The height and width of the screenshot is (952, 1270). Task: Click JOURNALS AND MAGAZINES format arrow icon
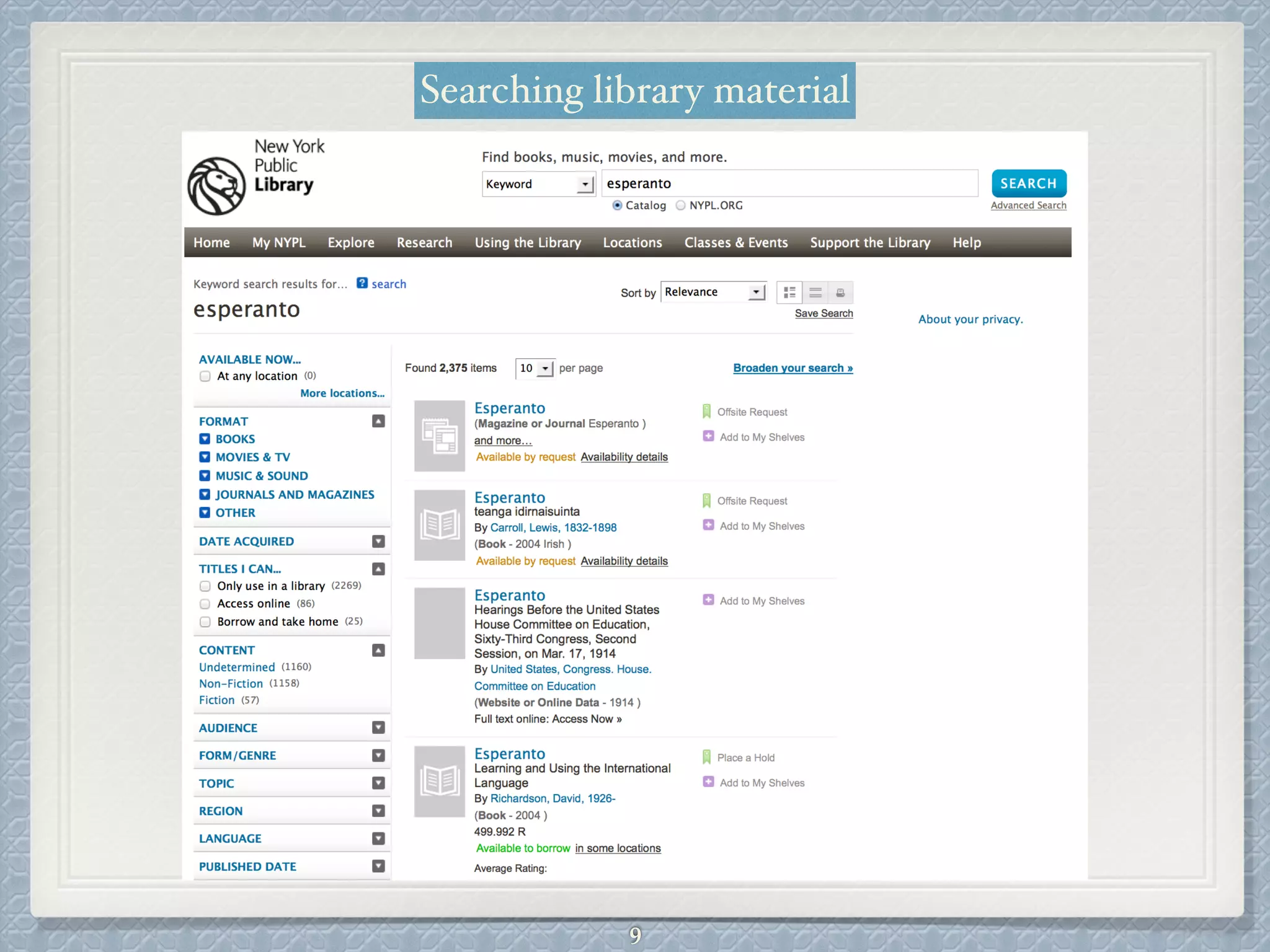[205, 494]
